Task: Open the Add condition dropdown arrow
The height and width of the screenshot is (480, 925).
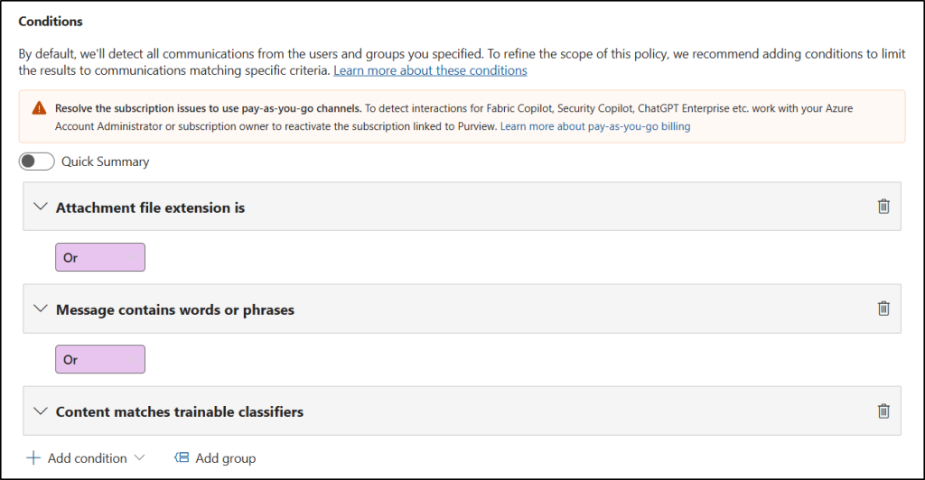Action: pos(139,458)
